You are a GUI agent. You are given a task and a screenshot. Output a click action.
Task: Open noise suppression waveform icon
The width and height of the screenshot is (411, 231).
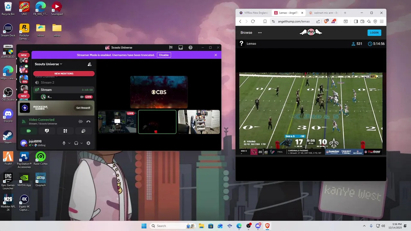click(81, 122)
